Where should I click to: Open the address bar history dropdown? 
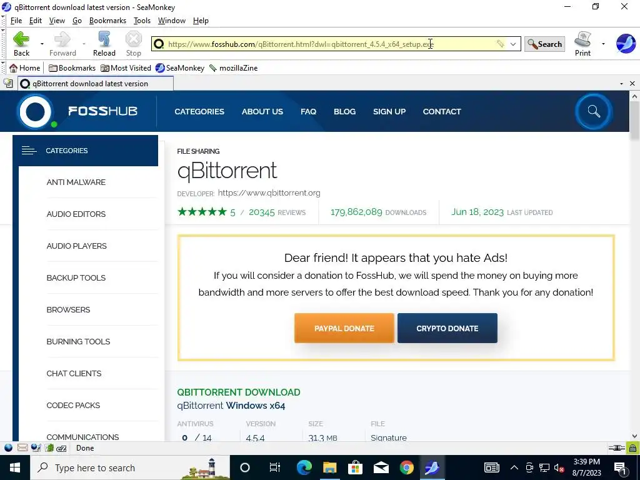[513, 44]
